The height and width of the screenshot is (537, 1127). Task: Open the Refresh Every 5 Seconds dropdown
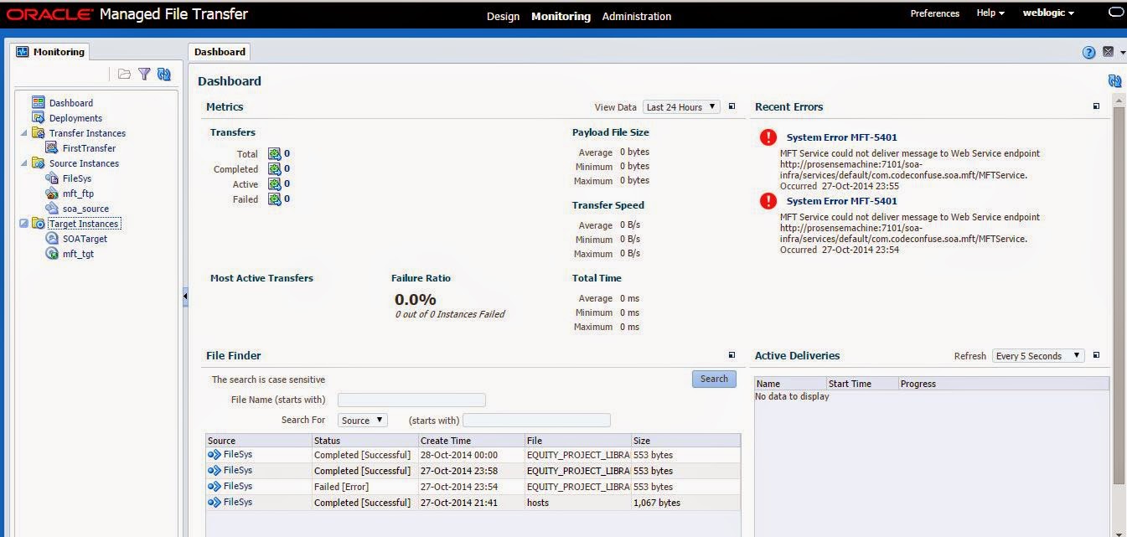pyautogui.click(x=1038, y=356)
